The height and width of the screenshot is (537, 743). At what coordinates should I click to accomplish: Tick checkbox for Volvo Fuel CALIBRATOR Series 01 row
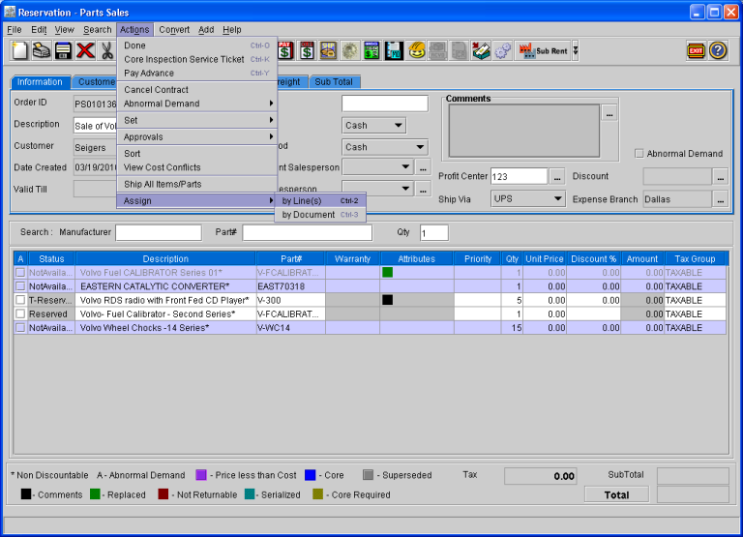[x=20, y=273]
